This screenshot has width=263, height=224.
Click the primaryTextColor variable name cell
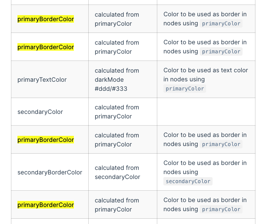[42, 79]
